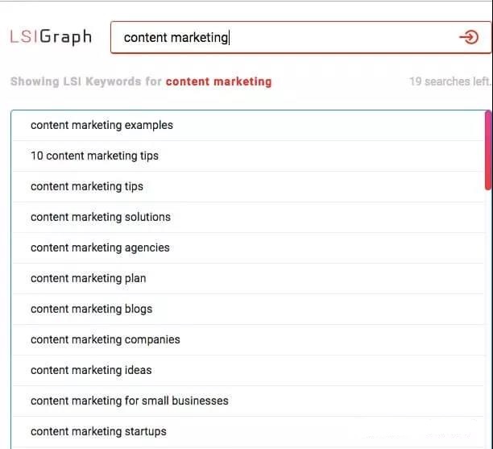This screenshot has height=449, width=493.
Task: Click the LSIGraph logo
Action: coord(51,37)
